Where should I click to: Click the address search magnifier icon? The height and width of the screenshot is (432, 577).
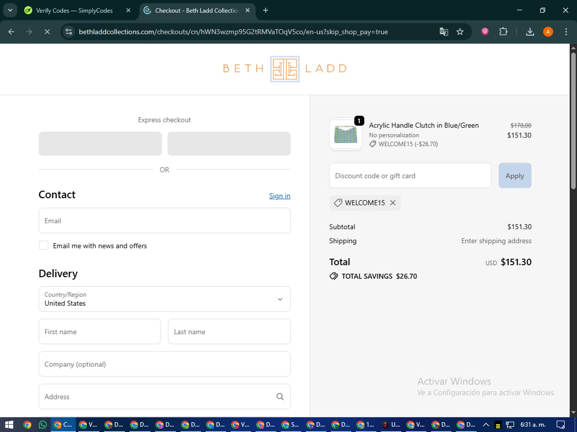pos(280,397)
